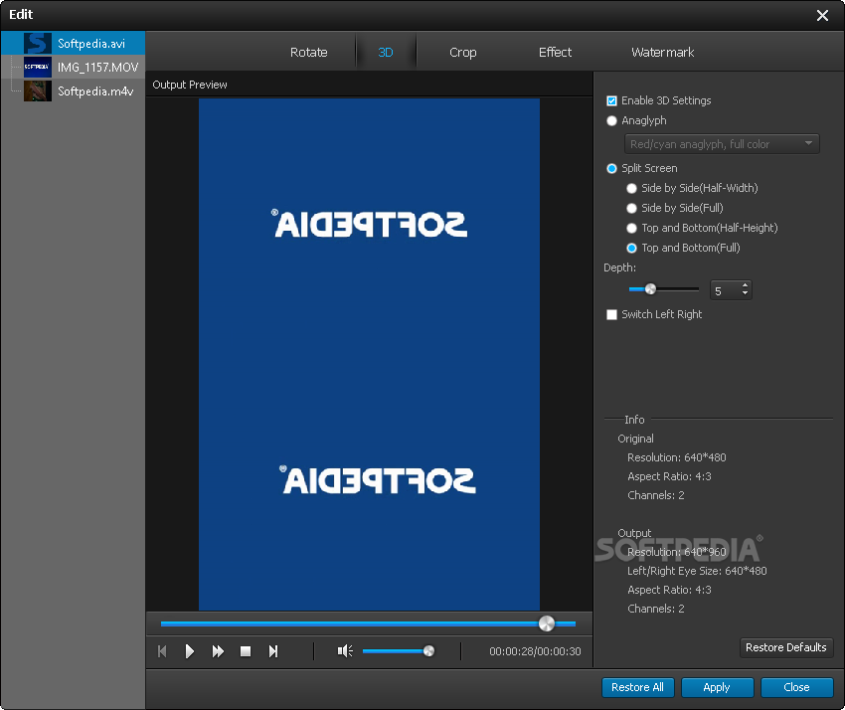Image resolution: width=845 pixels, height=710 pixels.
Task: Switch to the Effect tab
Action: [x=555, y=53]
